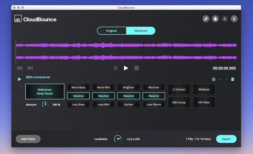
Task: Switch to Mastered audio preview
Action: [x=141, y=31]
